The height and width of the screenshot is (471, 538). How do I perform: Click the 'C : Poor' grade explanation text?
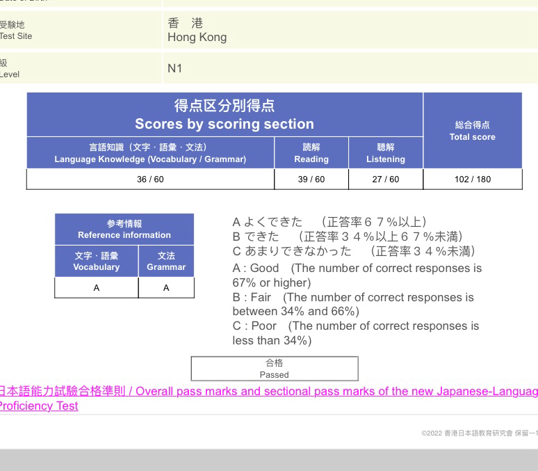pos(355,333)
